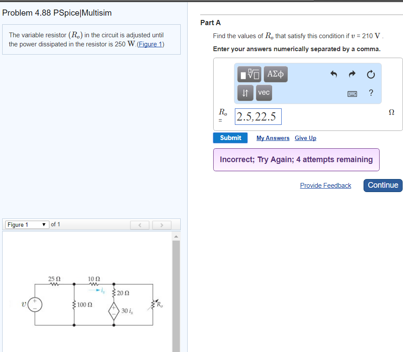
Task: Submit the entered answer
Action: (x=230, y=137)
